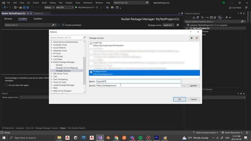Click search magnifier in Options search box
The width and height of the screenshot is (251, 141).
84,38
